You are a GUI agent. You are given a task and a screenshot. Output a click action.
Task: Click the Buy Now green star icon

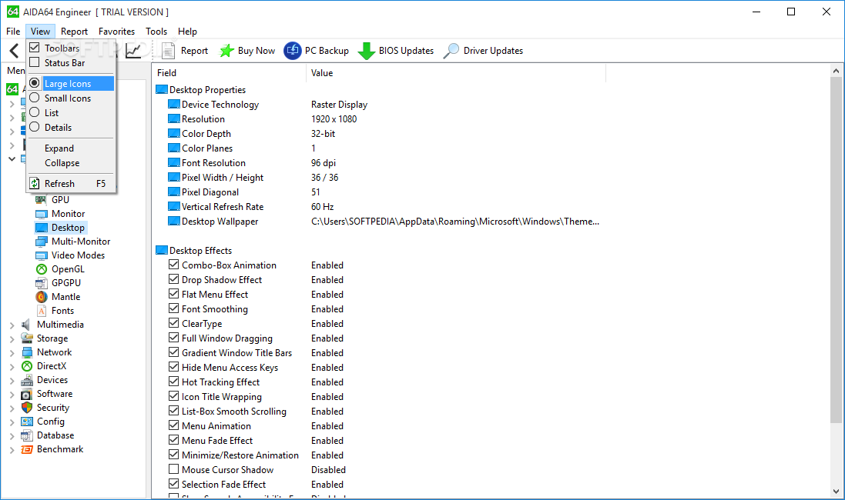tap(226, 51)
